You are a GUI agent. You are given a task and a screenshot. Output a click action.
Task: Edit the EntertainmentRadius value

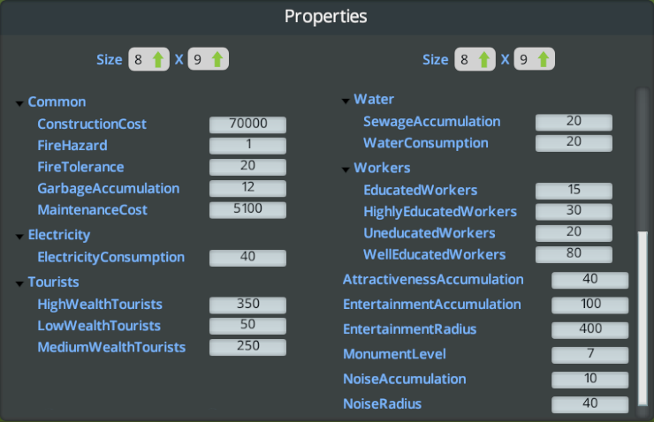(589, 330)
